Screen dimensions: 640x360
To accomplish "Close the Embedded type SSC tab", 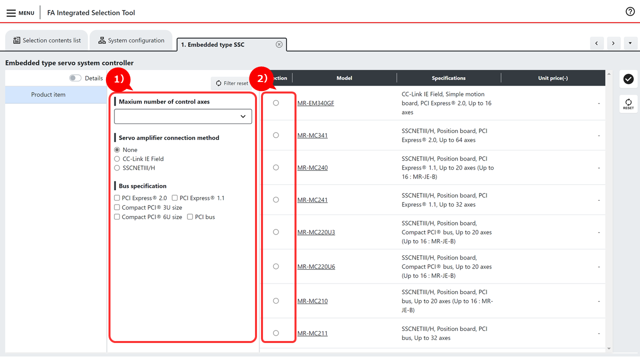I will [279, 44].
